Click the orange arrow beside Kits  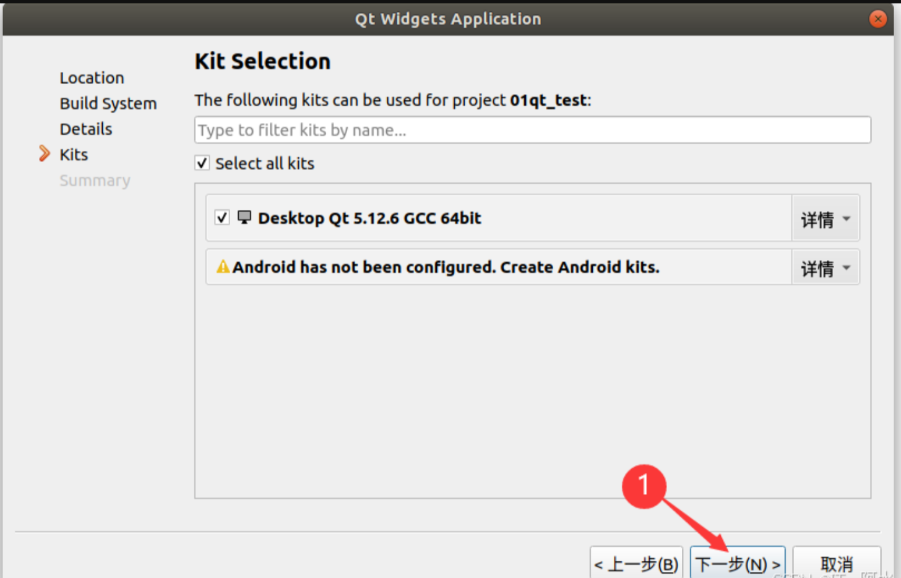[x=44, y=153]
